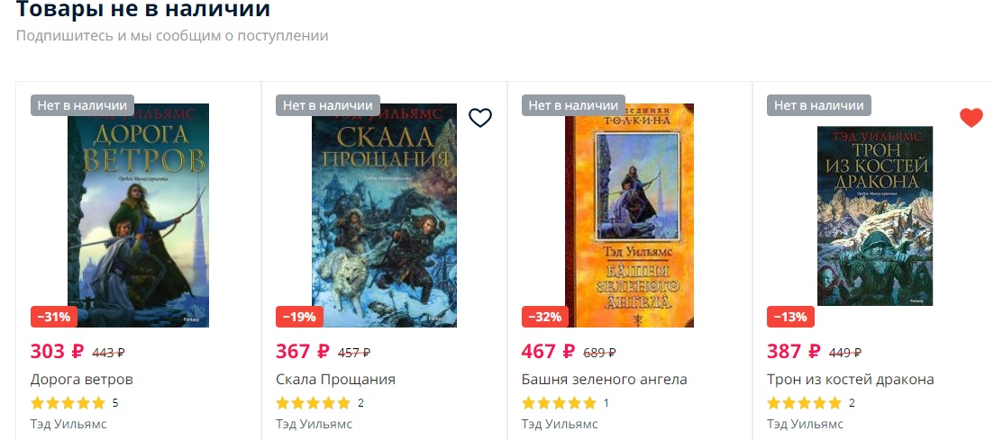Select author Тэд Уильямс under Скала Прощания
Viewport: 994px width, 440px height.
tap(314, 424)
